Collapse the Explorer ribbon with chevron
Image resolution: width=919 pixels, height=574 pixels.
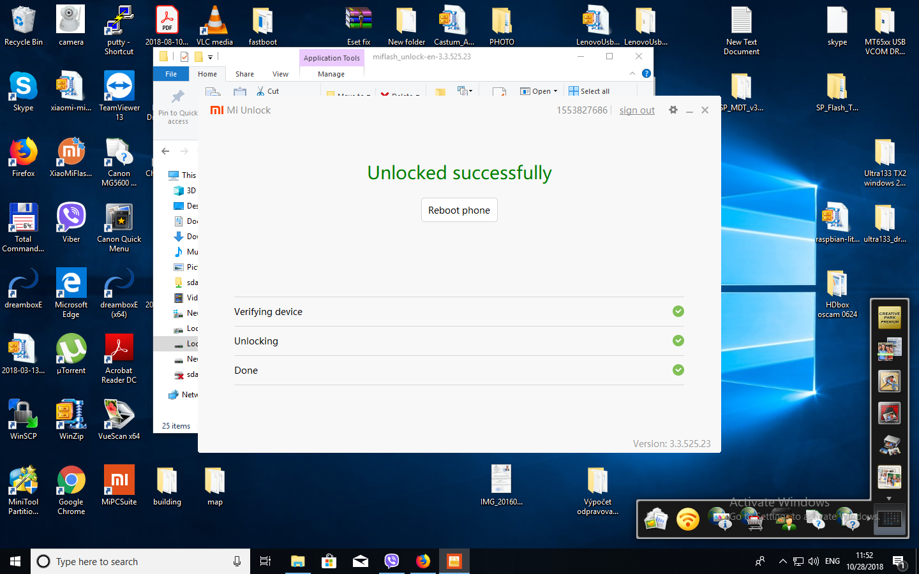[632, 73]
